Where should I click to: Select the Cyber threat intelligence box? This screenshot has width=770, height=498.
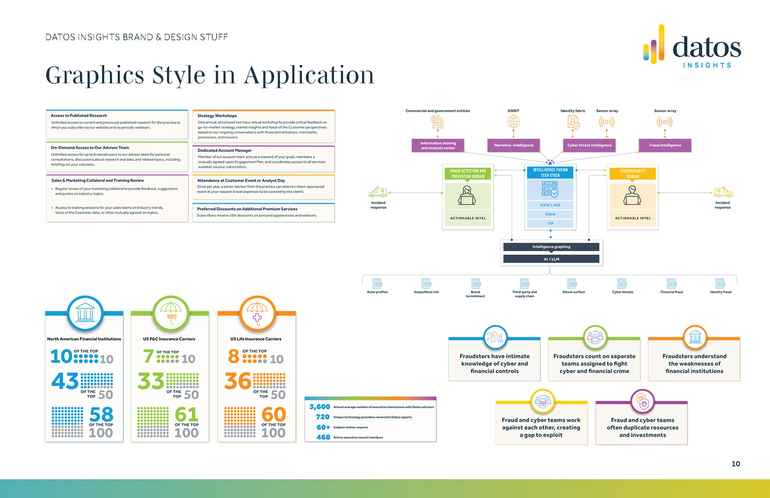(x=589, y=145)
